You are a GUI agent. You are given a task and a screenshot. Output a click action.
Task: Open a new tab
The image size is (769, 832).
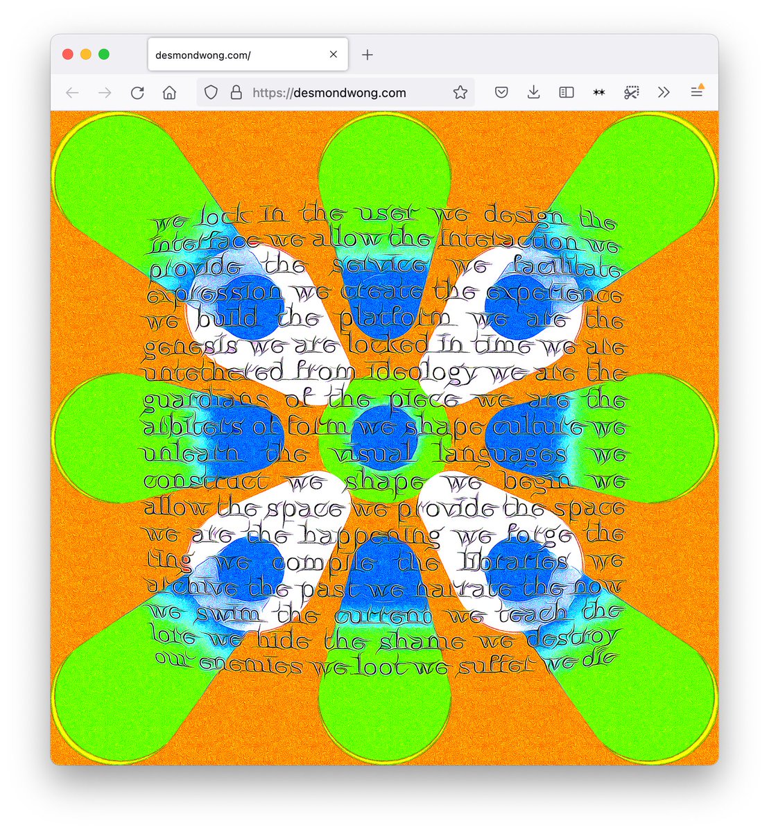point(368,55)
